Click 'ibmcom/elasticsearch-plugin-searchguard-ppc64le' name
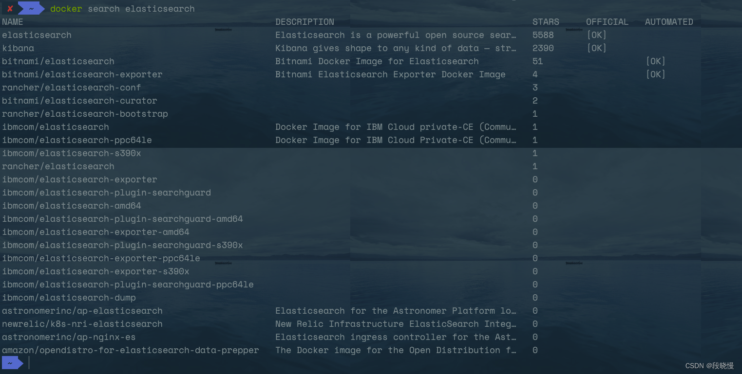Viewport: 742px width, 374px height. [x=128, y=285]
